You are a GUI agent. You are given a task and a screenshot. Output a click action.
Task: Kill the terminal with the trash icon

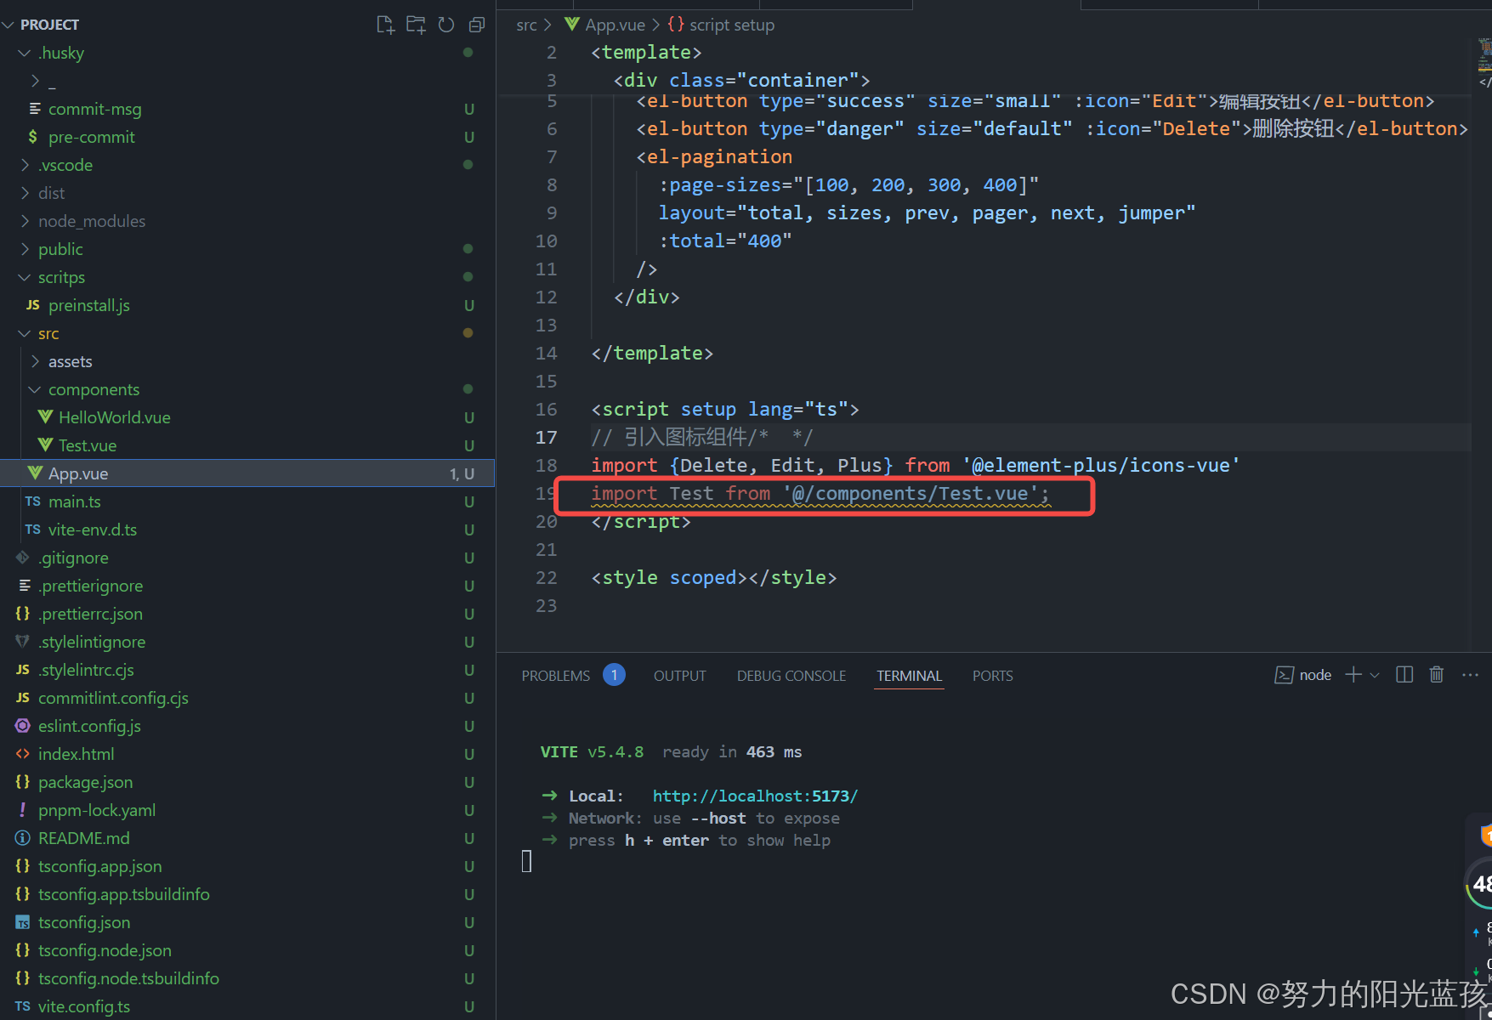click(1436, 675)
